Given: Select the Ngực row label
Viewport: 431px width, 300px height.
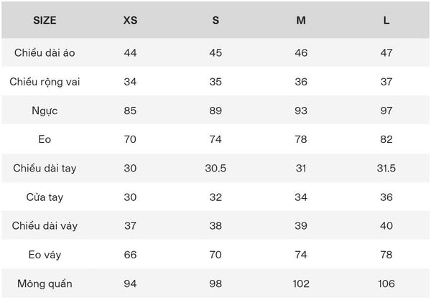Looking at the screenshot, I should click(x=45, y=111).
